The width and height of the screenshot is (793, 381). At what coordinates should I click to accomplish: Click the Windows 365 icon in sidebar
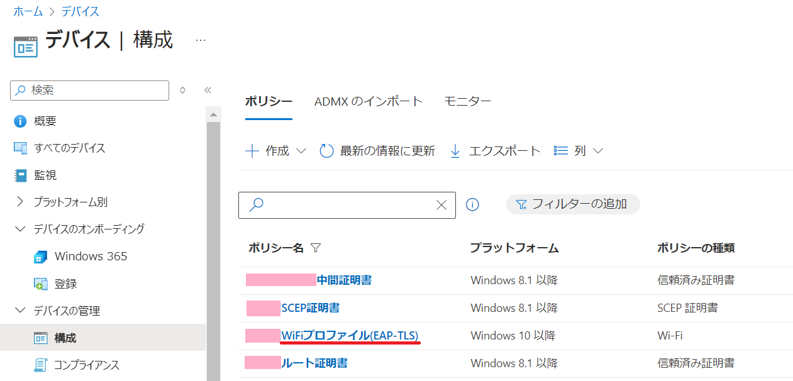(x=41, y=257)
